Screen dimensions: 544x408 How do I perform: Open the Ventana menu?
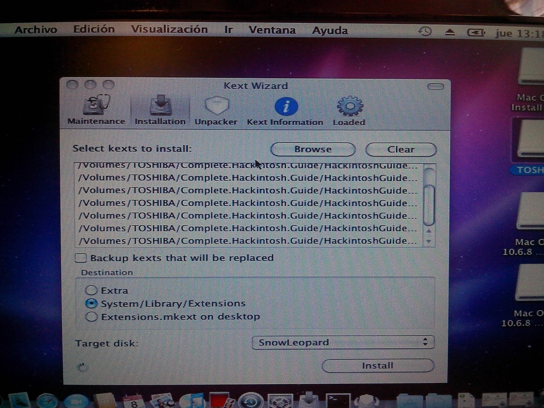click(x=272, y=30)
